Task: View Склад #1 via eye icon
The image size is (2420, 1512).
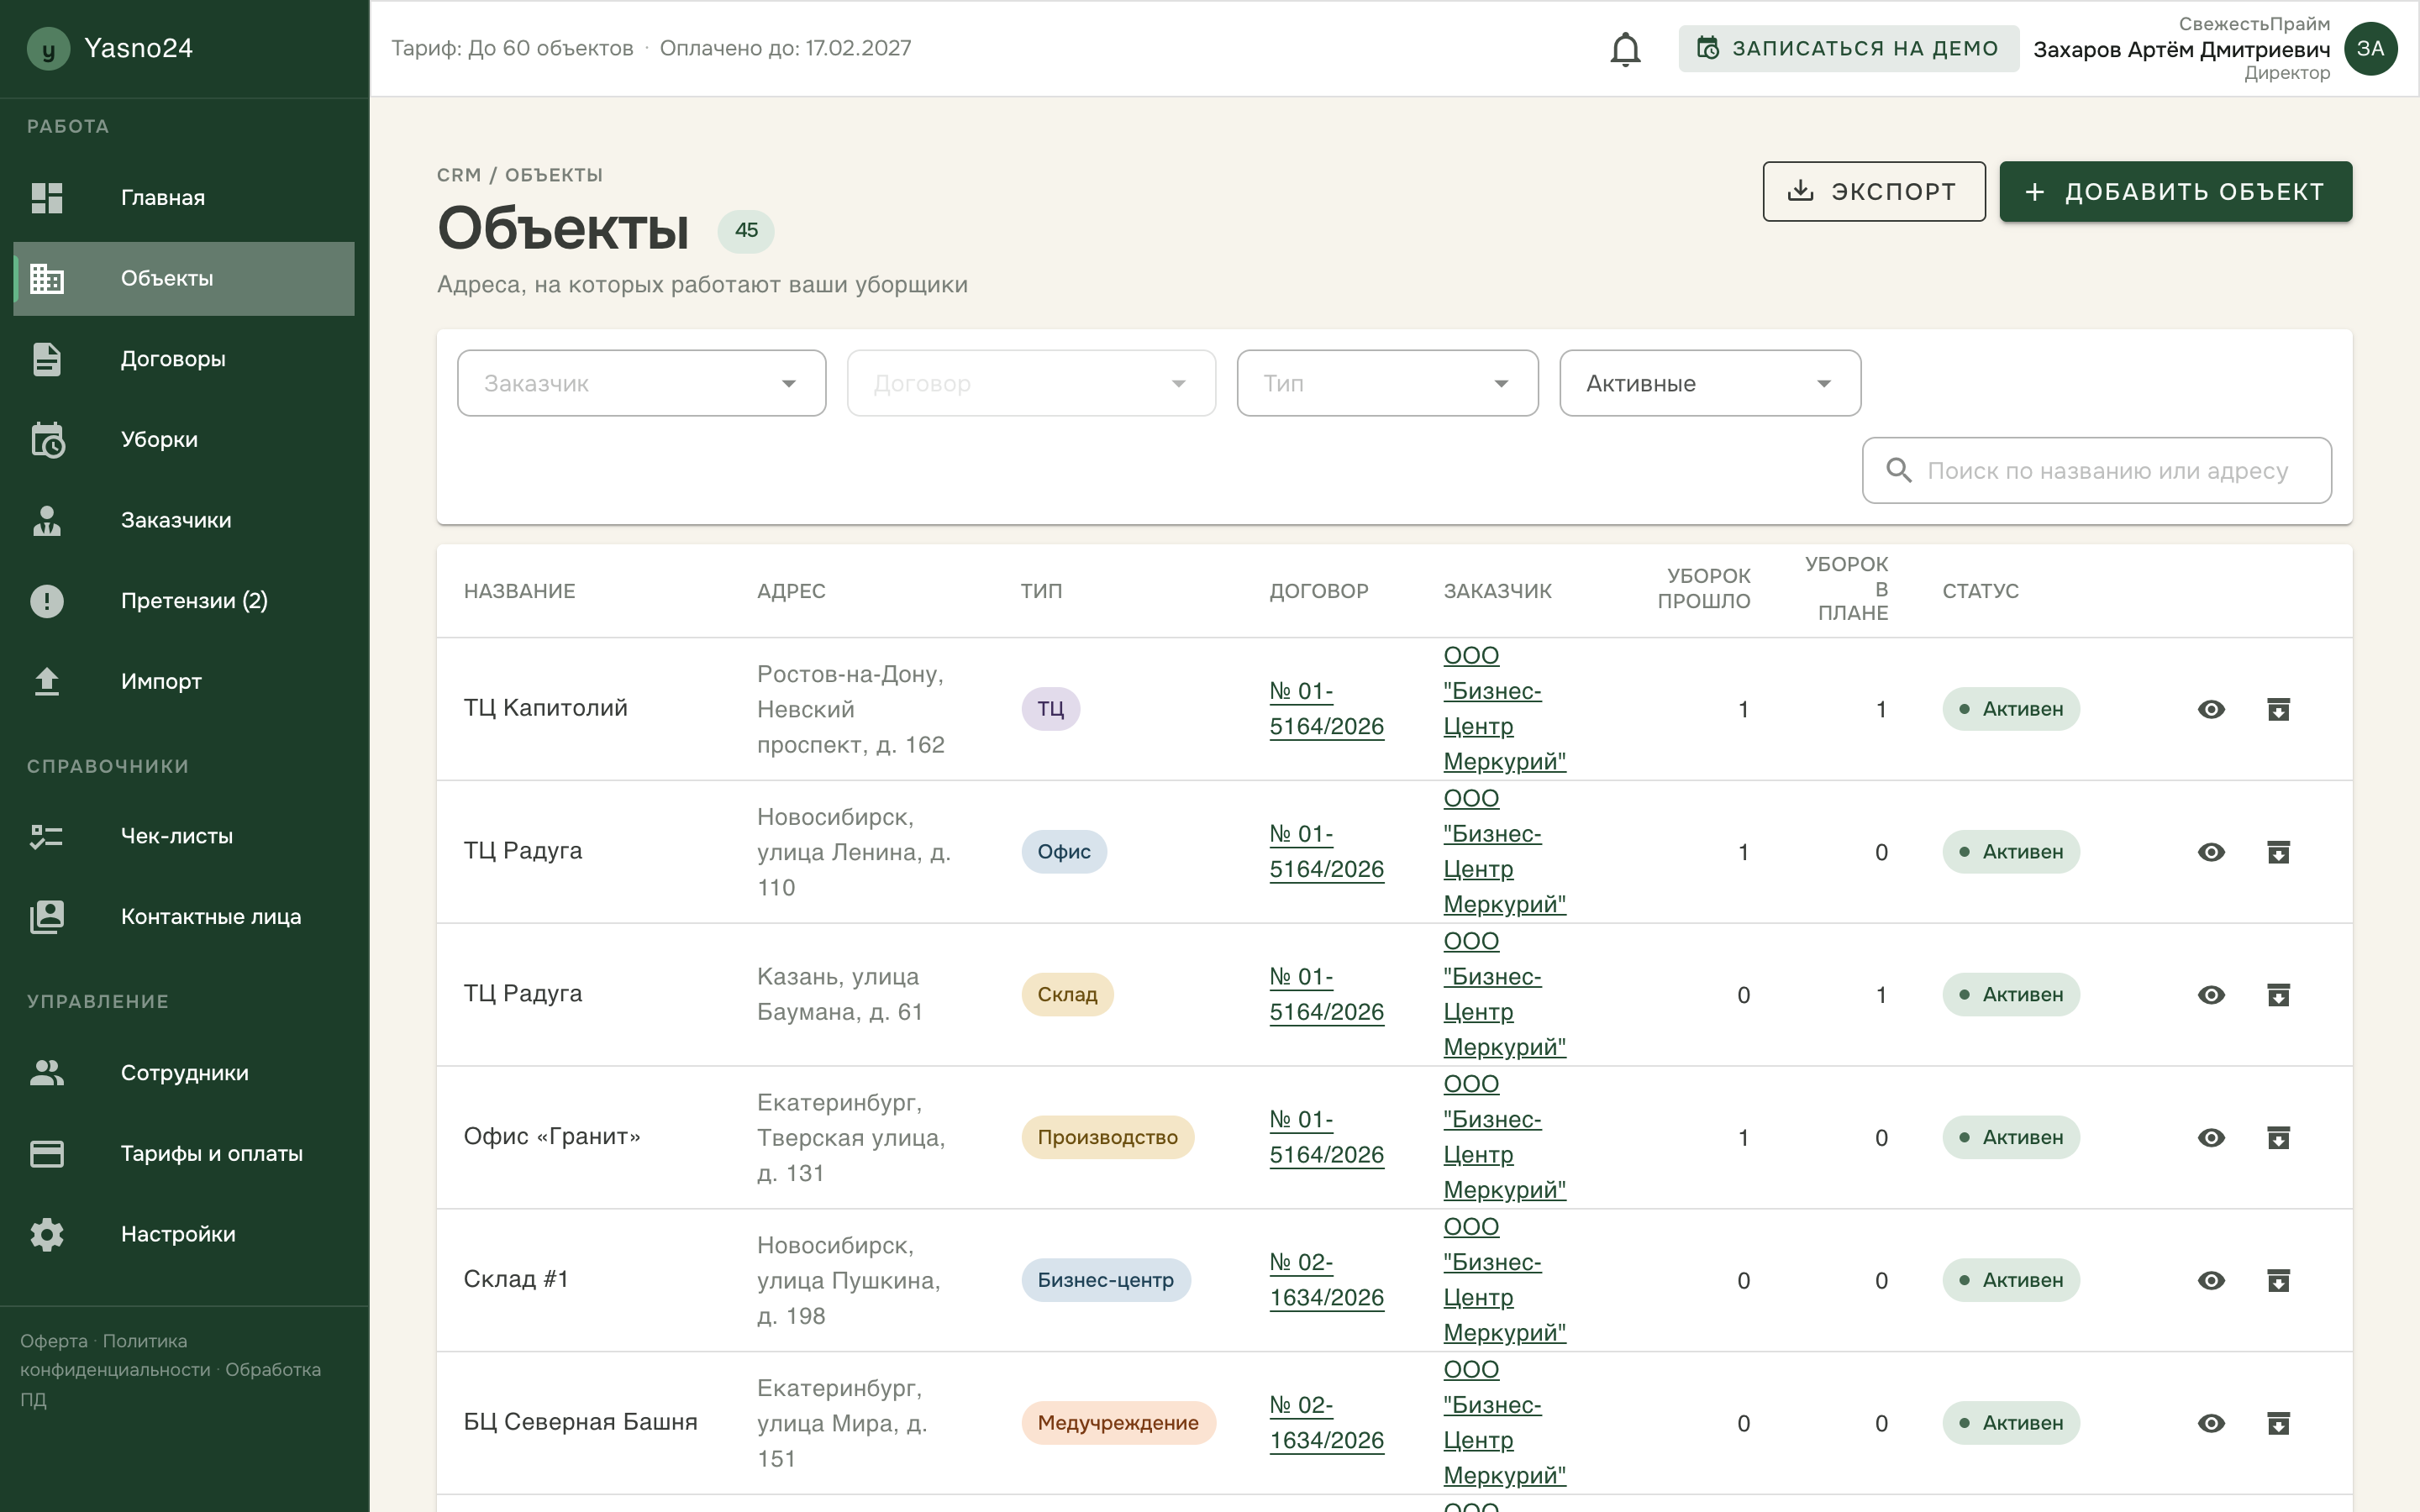Action: [2211, 1281]
